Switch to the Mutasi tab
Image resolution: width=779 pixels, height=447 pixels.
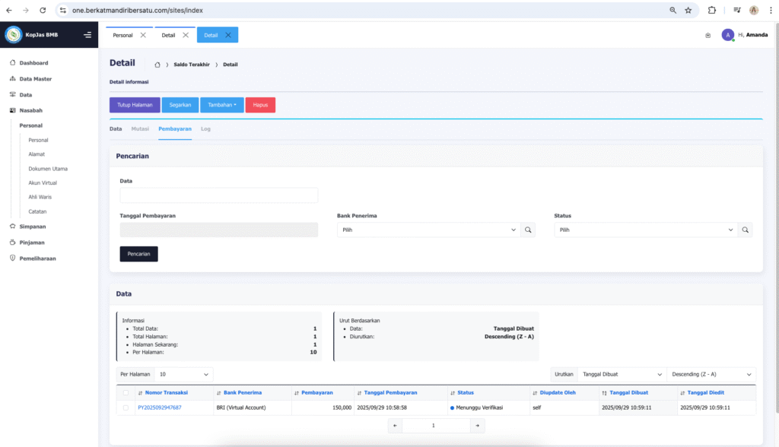(x=140, y=129)
